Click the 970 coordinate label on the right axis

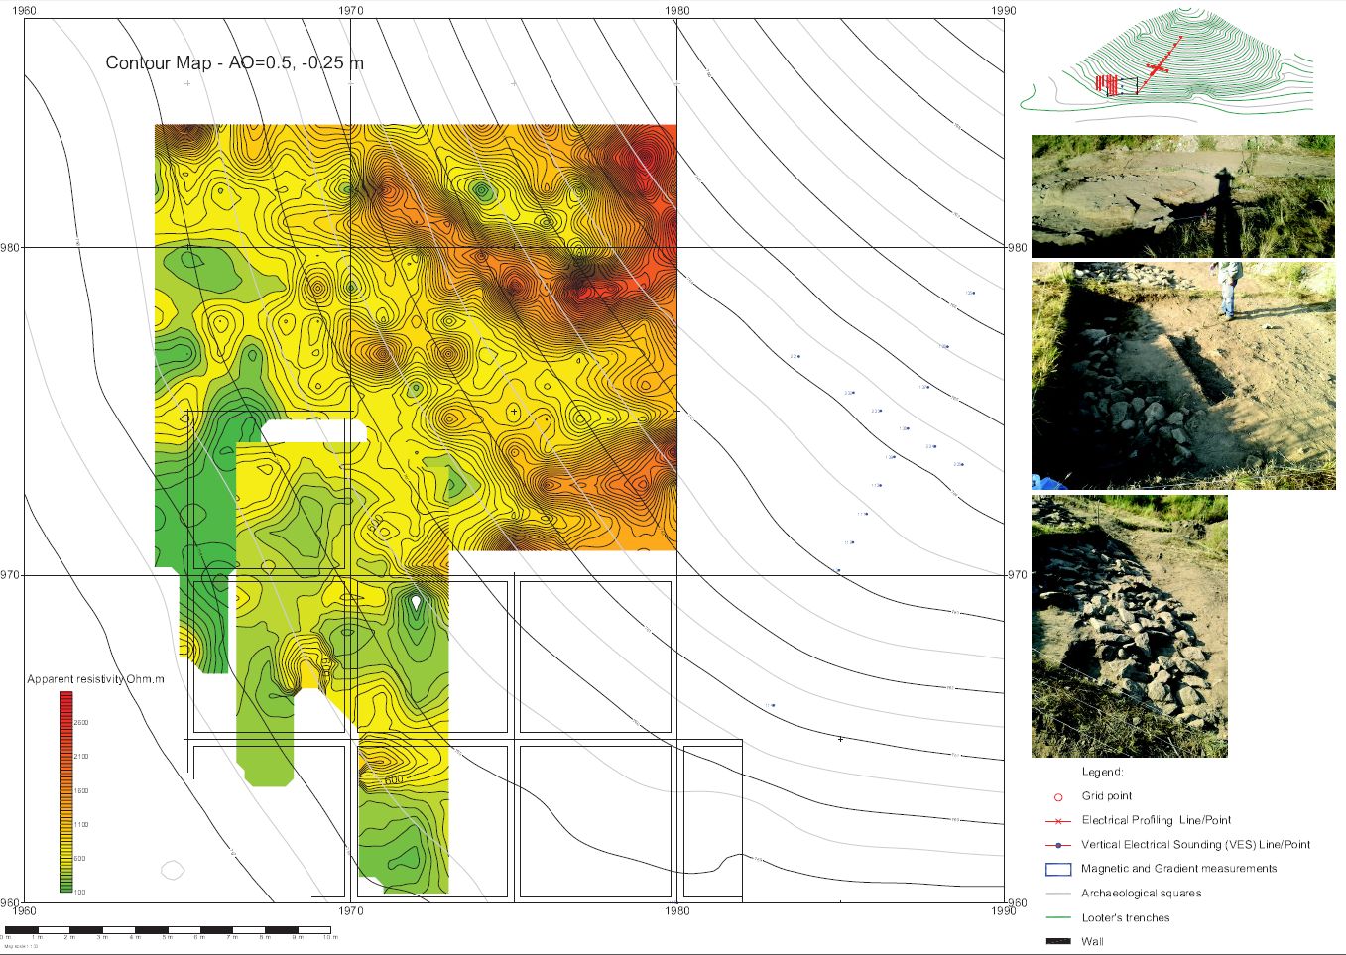tap(1018, 575)
